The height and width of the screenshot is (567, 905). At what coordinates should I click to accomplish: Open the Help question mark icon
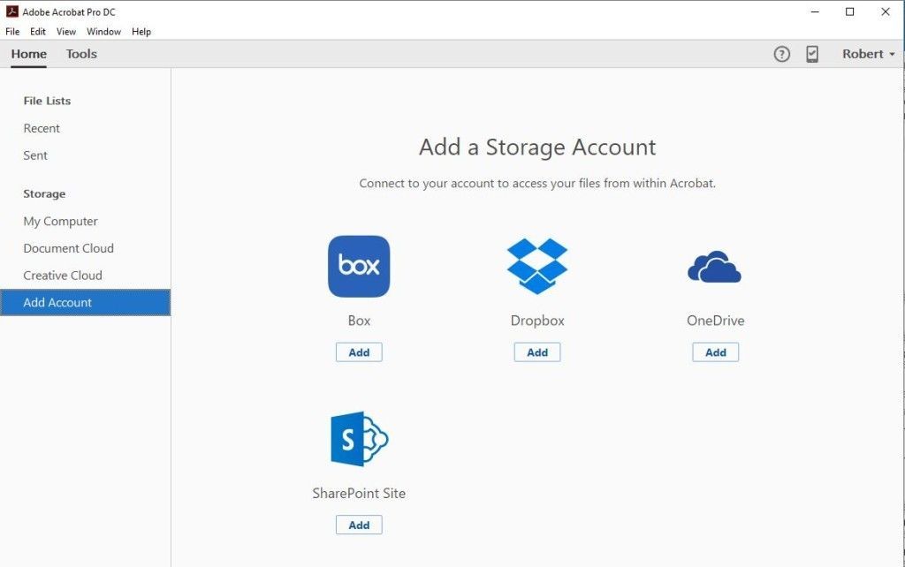pos(781,54)
